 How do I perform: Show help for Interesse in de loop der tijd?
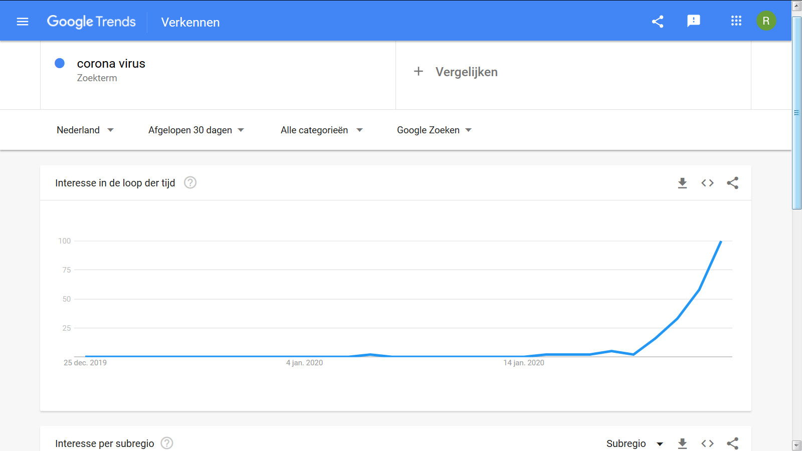(x=190, y=182)
